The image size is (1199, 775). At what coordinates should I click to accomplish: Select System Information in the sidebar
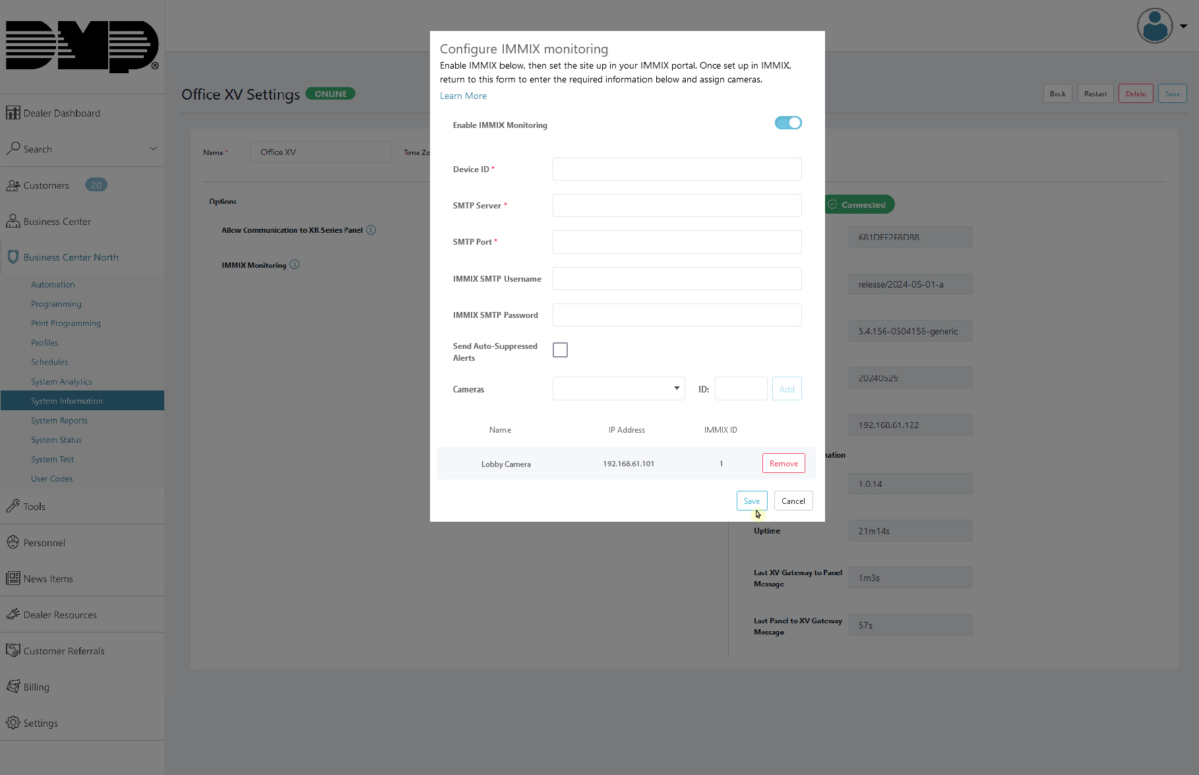coord(82,400)
